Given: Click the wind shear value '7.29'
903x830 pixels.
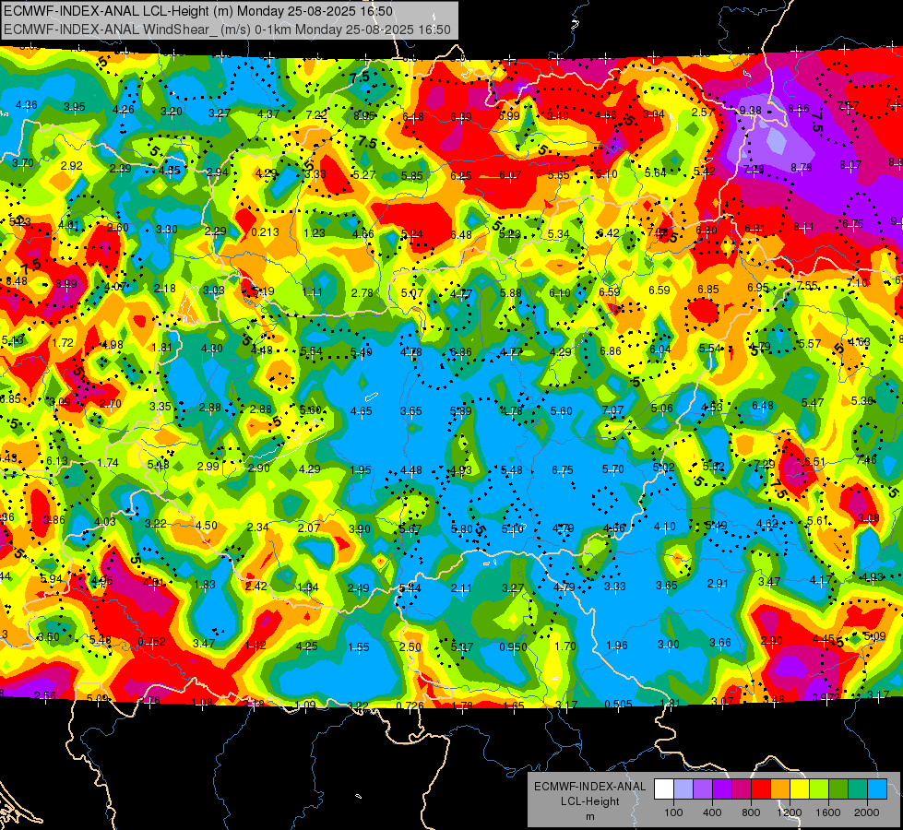Looking at the screenshot, I should coord(765,464).
